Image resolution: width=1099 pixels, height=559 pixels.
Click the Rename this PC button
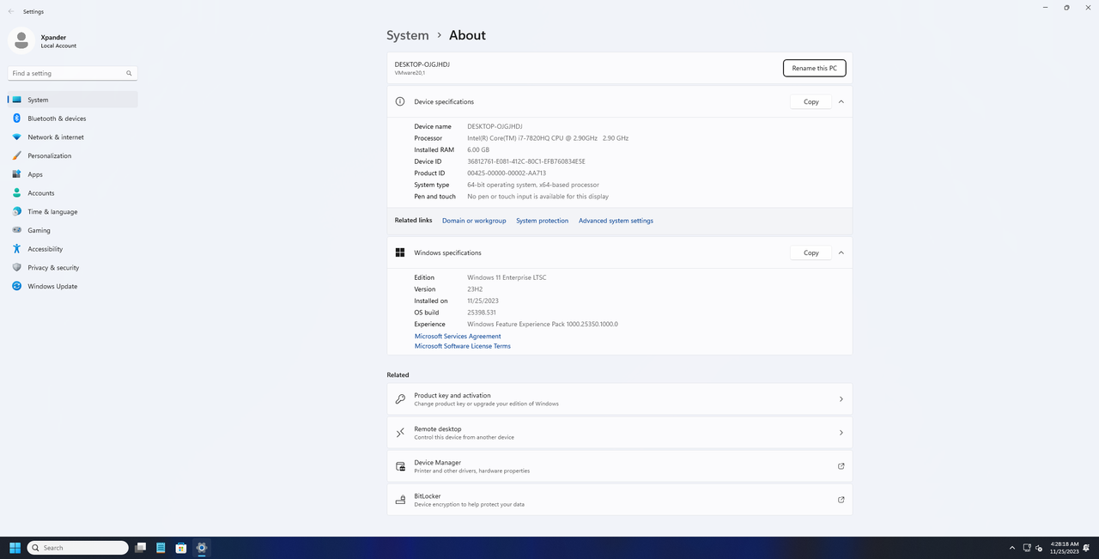[x=814, y=68]
